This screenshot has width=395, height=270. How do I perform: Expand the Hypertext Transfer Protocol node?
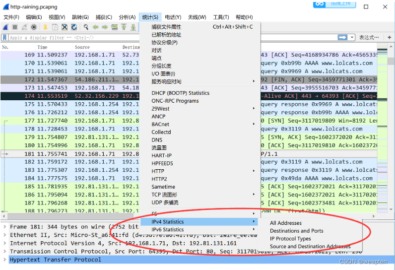4,260
